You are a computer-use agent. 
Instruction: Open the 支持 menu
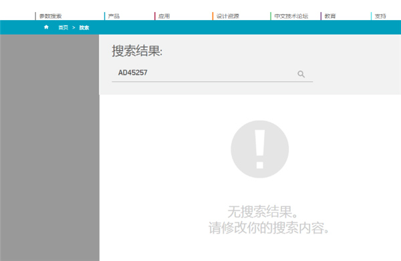click(380, 16)
